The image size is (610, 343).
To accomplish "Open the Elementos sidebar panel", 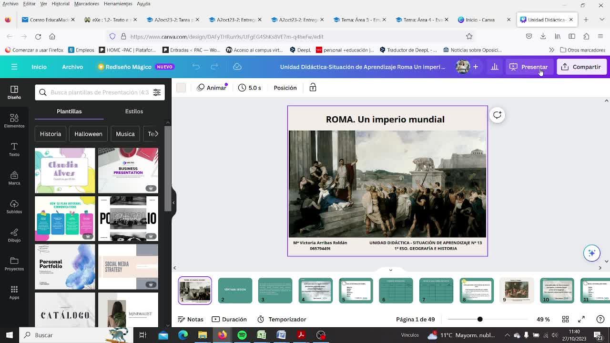I will point(14,121).
